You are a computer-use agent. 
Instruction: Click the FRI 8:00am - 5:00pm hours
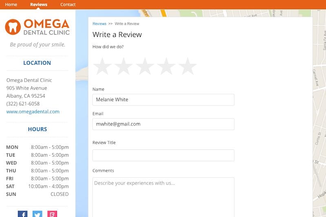pos(37,179)
